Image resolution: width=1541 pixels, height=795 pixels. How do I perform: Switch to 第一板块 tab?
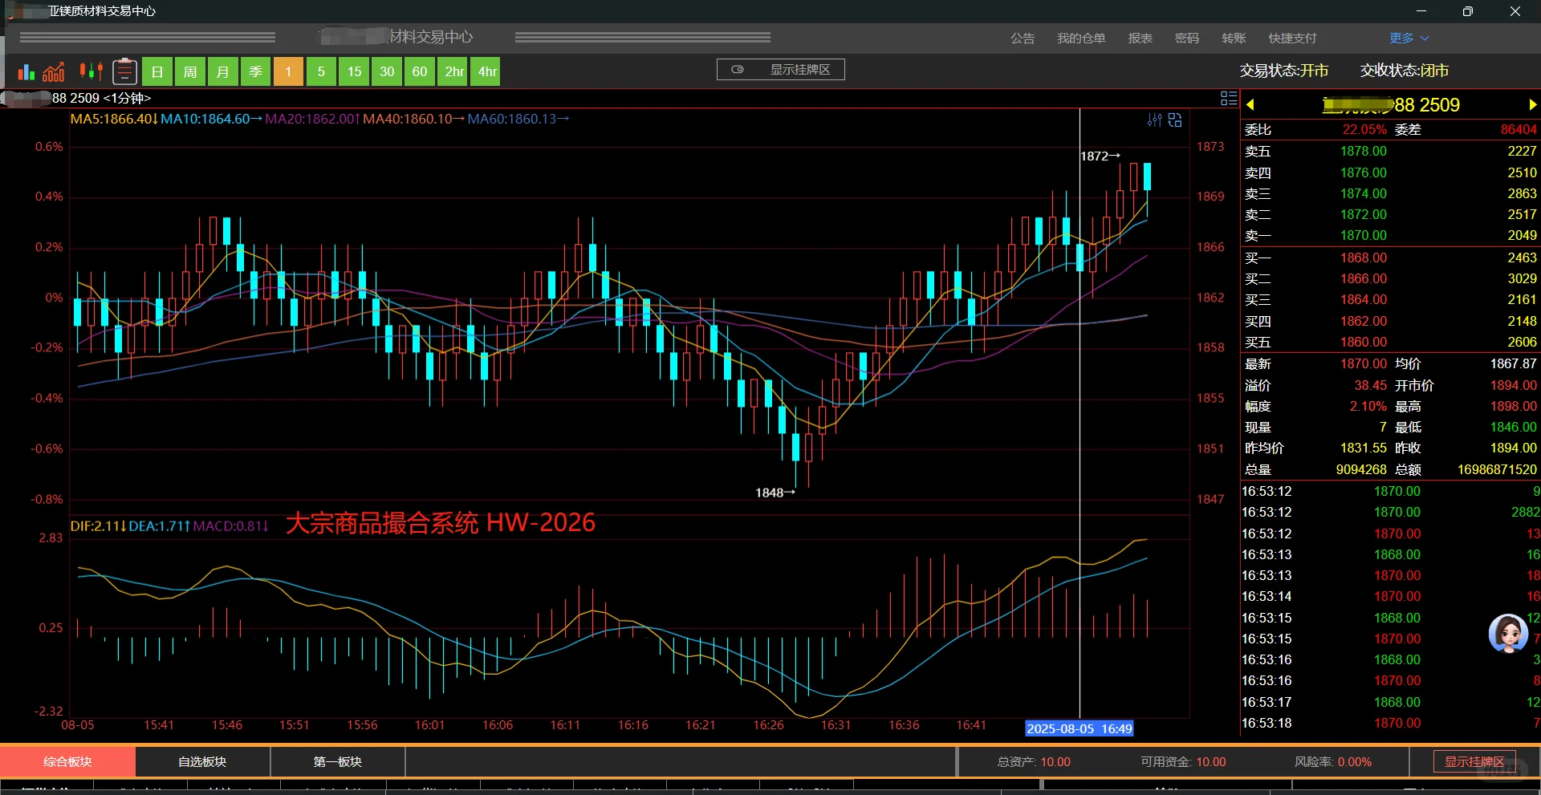click(338, 761)
